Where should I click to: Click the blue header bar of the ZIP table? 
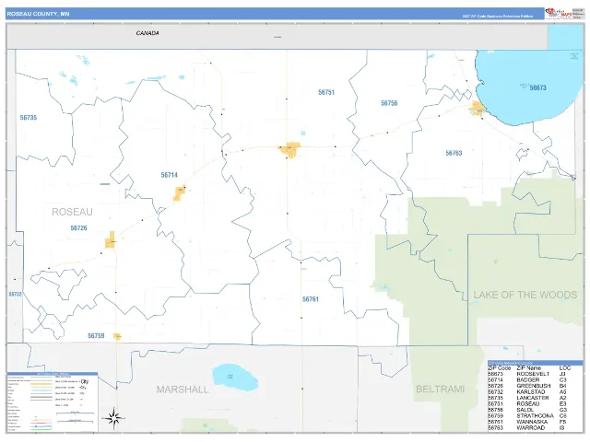(x=536, y=363)
